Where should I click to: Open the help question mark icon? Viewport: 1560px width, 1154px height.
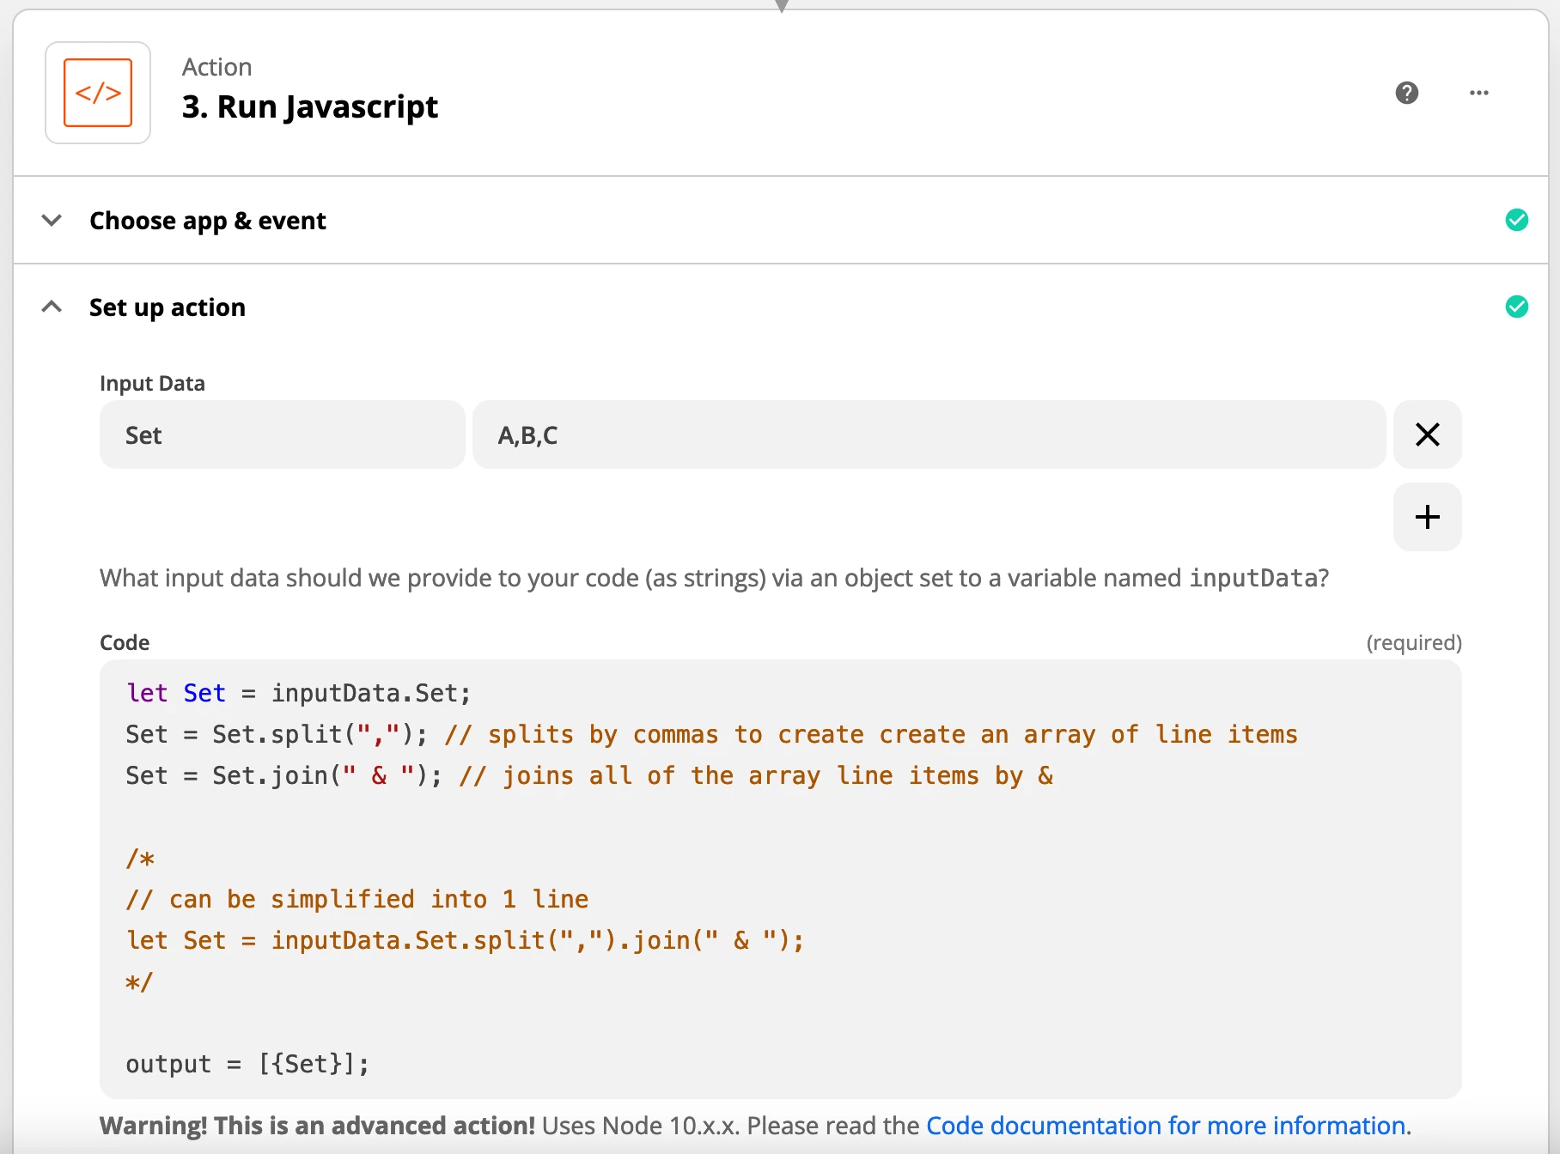1406,93
